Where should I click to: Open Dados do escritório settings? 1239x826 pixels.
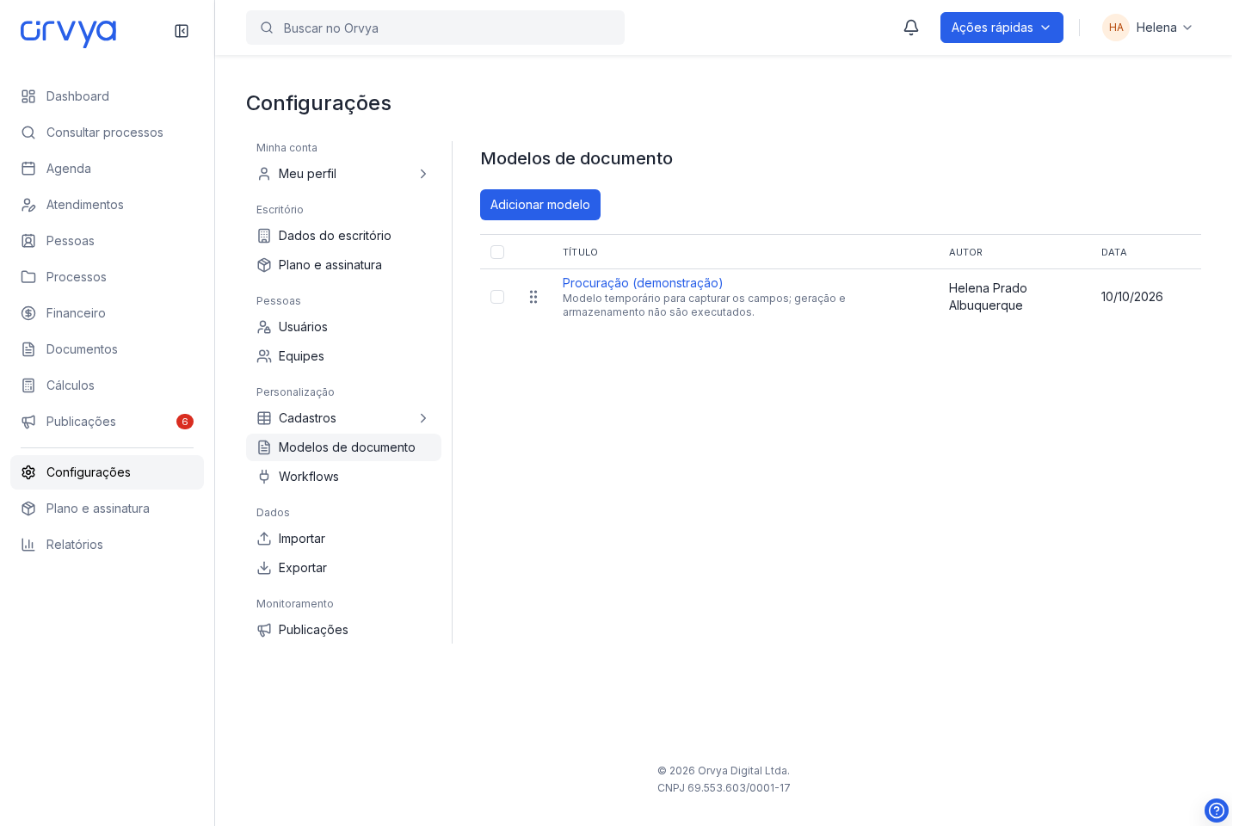pyautogui.click(x=343, y=236)
